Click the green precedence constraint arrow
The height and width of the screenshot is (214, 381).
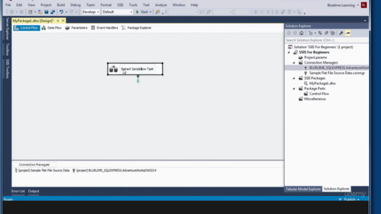click(138, 80)
